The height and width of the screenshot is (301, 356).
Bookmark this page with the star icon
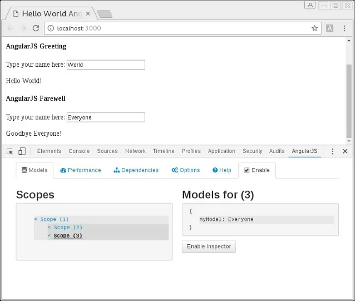pos(314,28)
